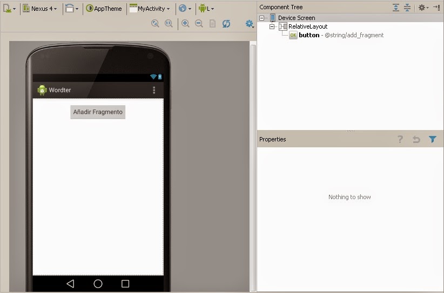This screenshot has height=293, width=444.
Task: Click the refresh preview icon
Action: [226, 24]
